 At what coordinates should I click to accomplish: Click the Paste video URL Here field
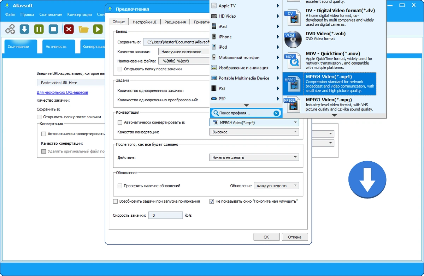click(x=71, y=83)
